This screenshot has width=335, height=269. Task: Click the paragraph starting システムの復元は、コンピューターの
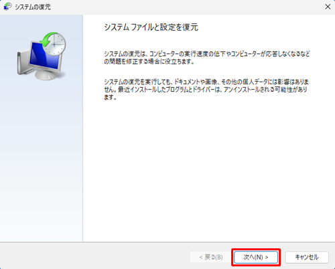207,58
